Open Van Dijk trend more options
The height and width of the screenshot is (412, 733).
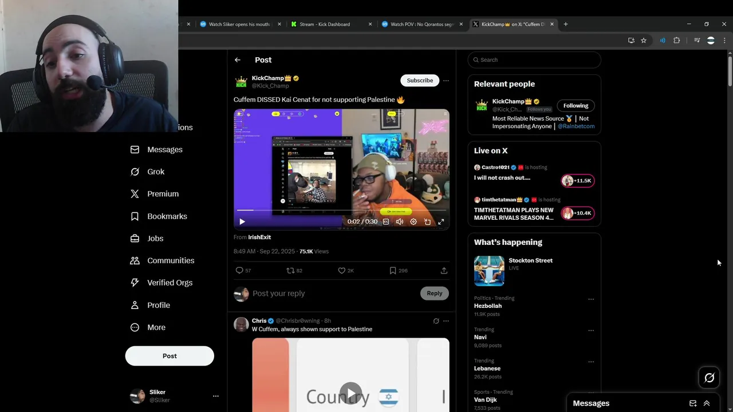click(591, 393)
